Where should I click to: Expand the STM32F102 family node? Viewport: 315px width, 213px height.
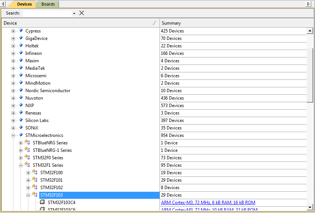pos(28,188)
